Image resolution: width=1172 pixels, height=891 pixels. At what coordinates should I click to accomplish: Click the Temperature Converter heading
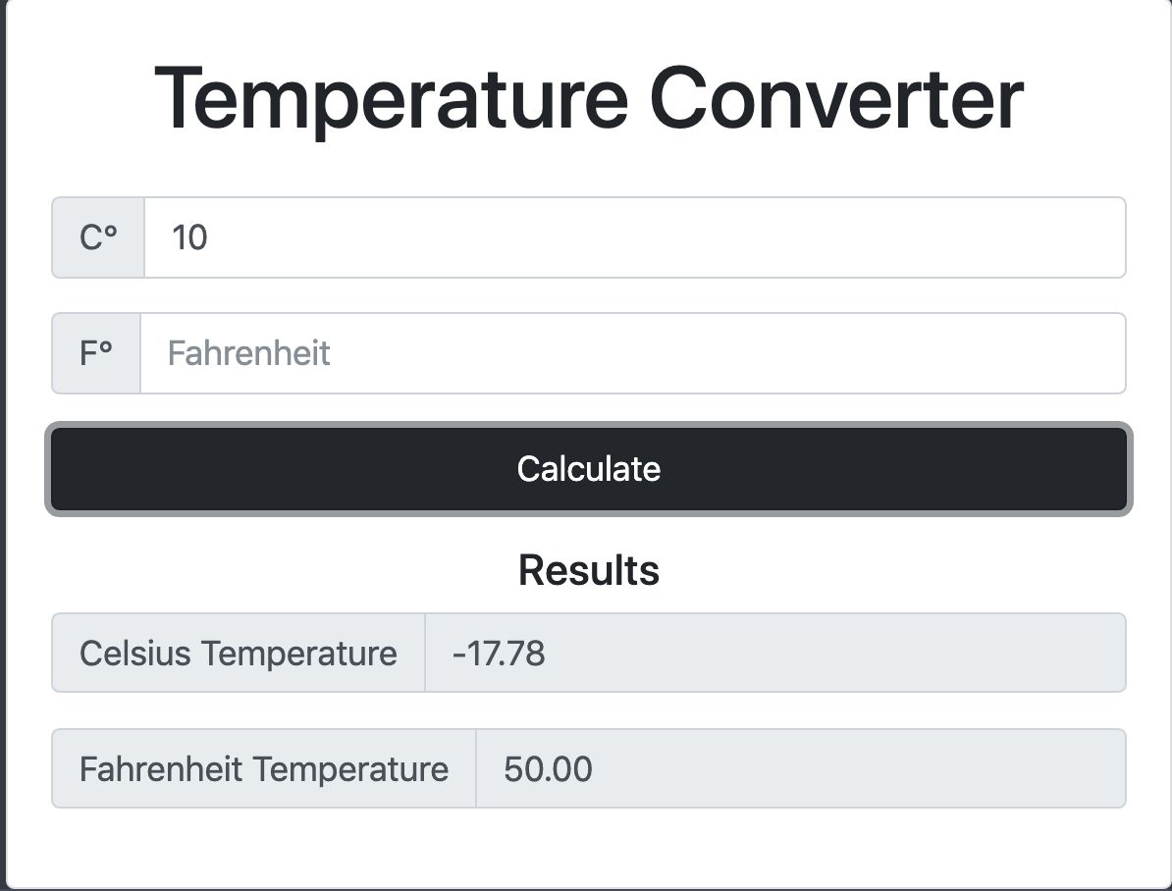589,98
